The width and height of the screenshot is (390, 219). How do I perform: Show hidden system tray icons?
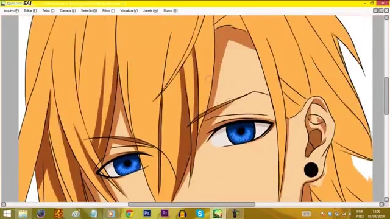(x=316, y=214)
